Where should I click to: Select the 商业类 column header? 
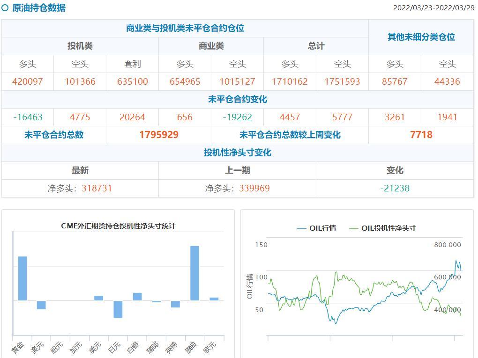[211, 46]
